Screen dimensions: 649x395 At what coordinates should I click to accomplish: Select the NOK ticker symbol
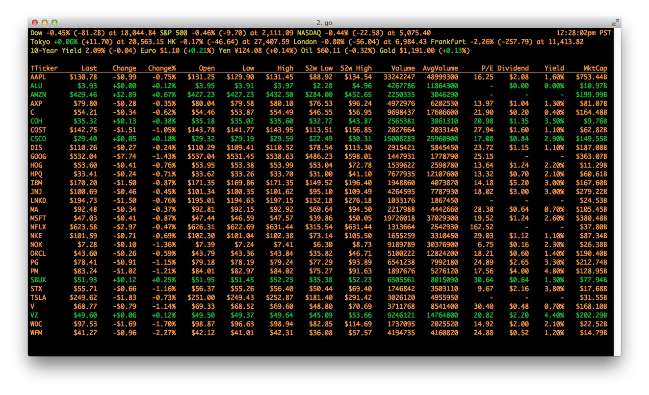pyautogui.click(x=36, y=245)
